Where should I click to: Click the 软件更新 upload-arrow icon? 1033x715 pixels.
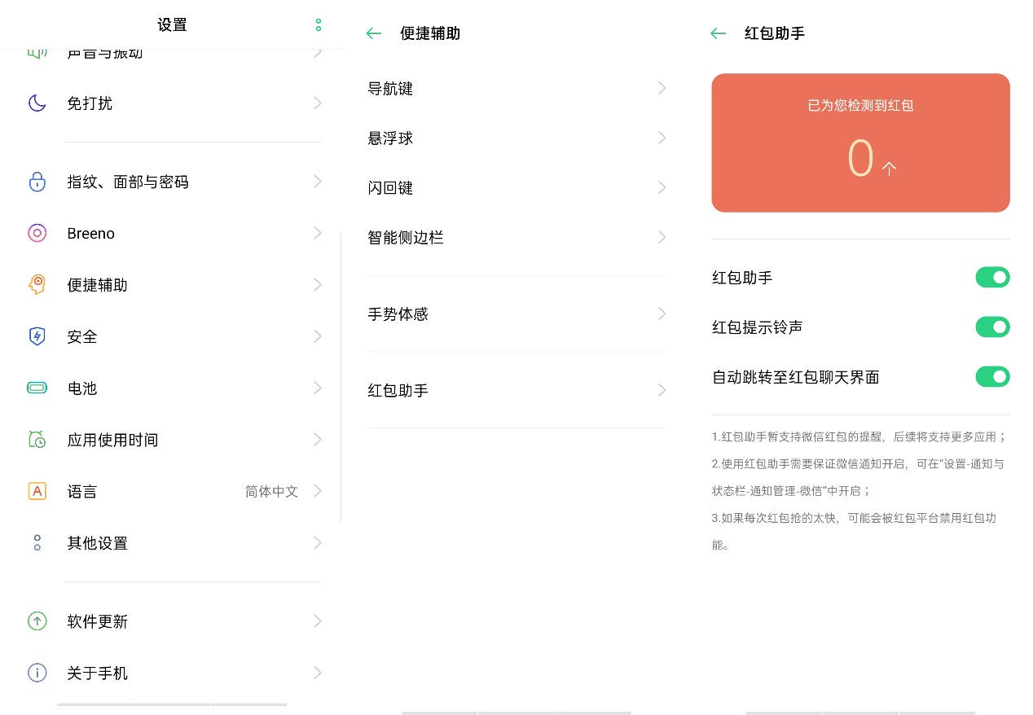click(x=37, y=621)
